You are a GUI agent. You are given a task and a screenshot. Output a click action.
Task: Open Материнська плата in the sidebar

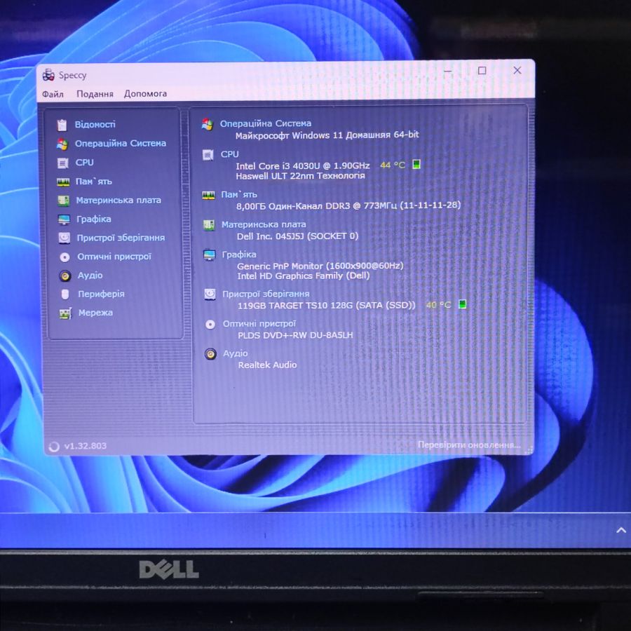pos(118,200)
